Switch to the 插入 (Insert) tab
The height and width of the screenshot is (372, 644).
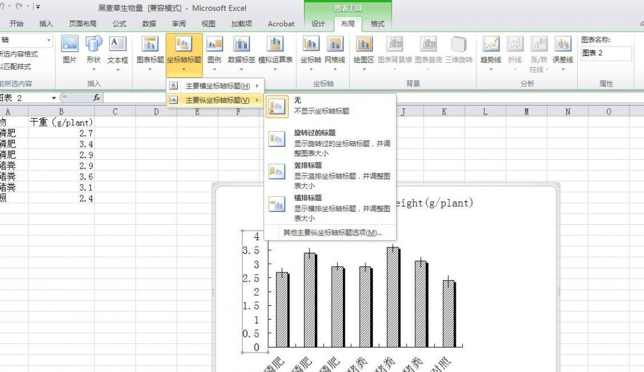46,24
